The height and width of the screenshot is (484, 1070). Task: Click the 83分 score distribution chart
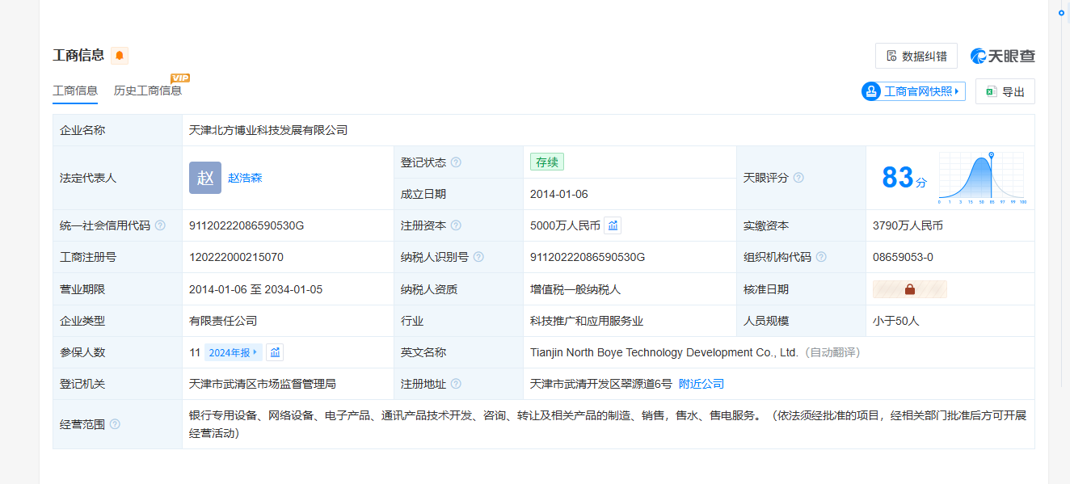click(x=981, y=178)
